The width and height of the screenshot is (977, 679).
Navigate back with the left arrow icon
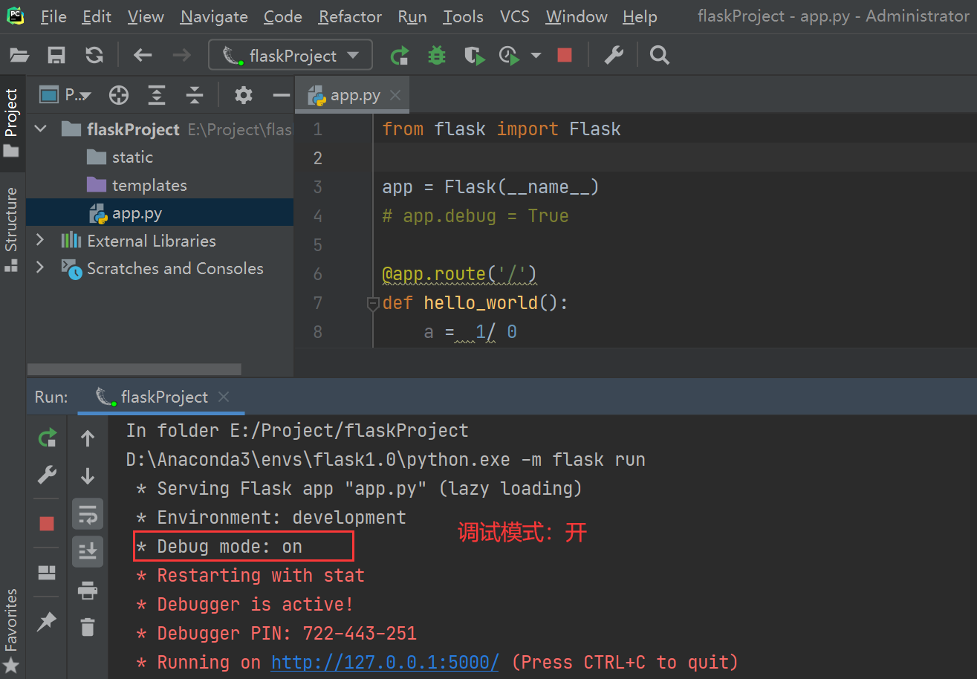[x=143, y=55]
